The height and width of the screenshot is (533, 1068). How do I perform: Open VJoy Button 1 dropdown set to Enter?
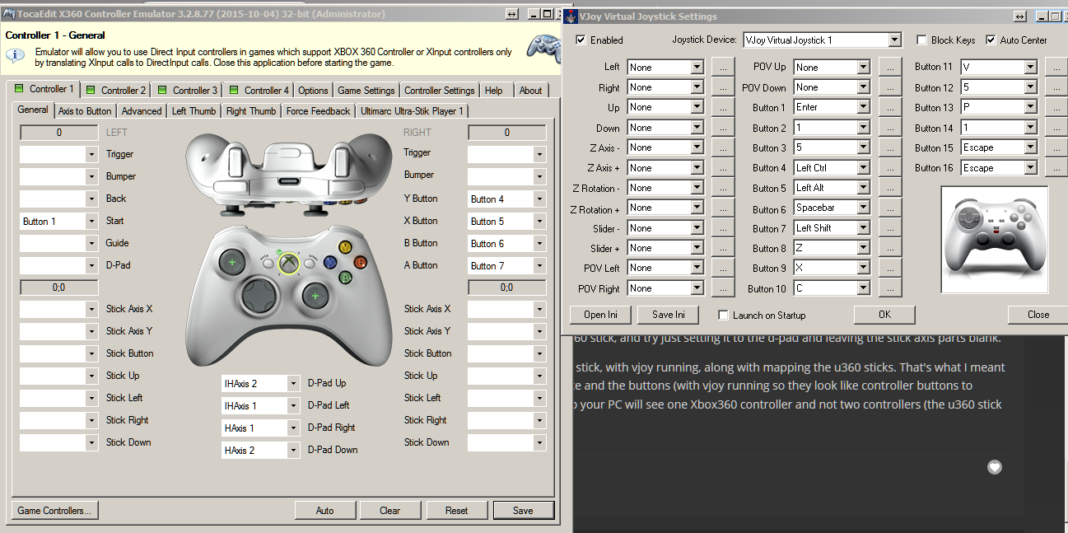(864, 107)
